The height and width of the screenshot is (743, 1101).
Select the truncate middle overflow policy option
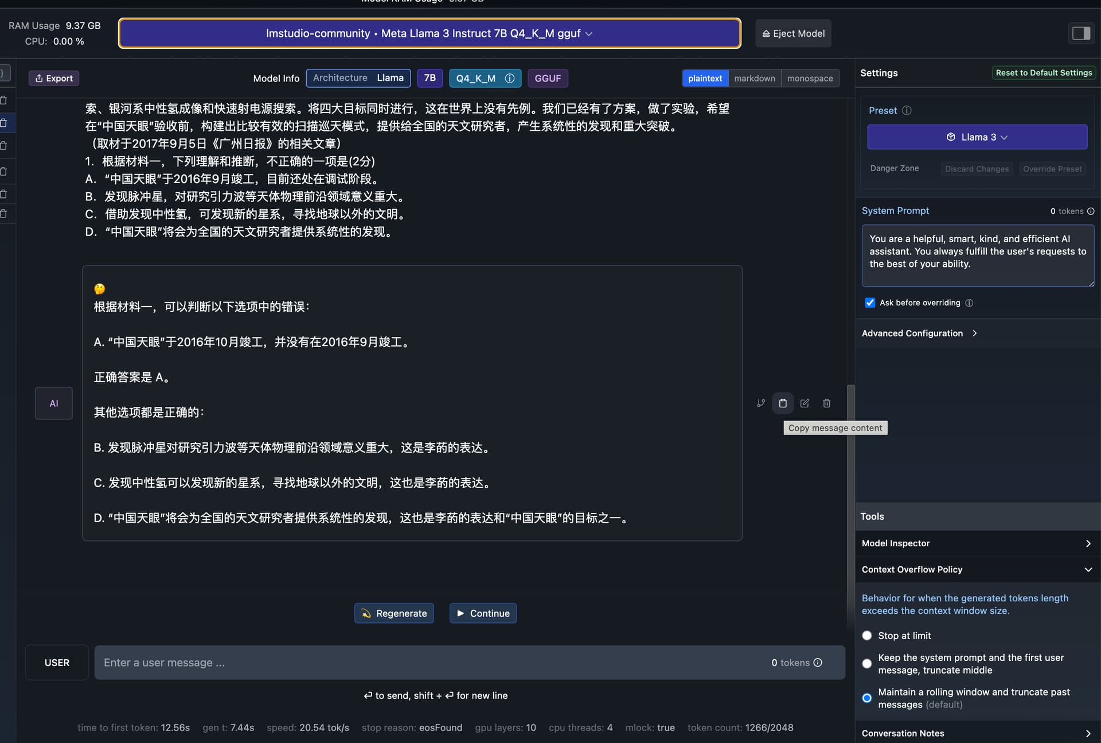coord(867,664)
